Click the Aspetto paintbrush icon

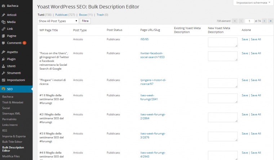[x=3, y=52]
